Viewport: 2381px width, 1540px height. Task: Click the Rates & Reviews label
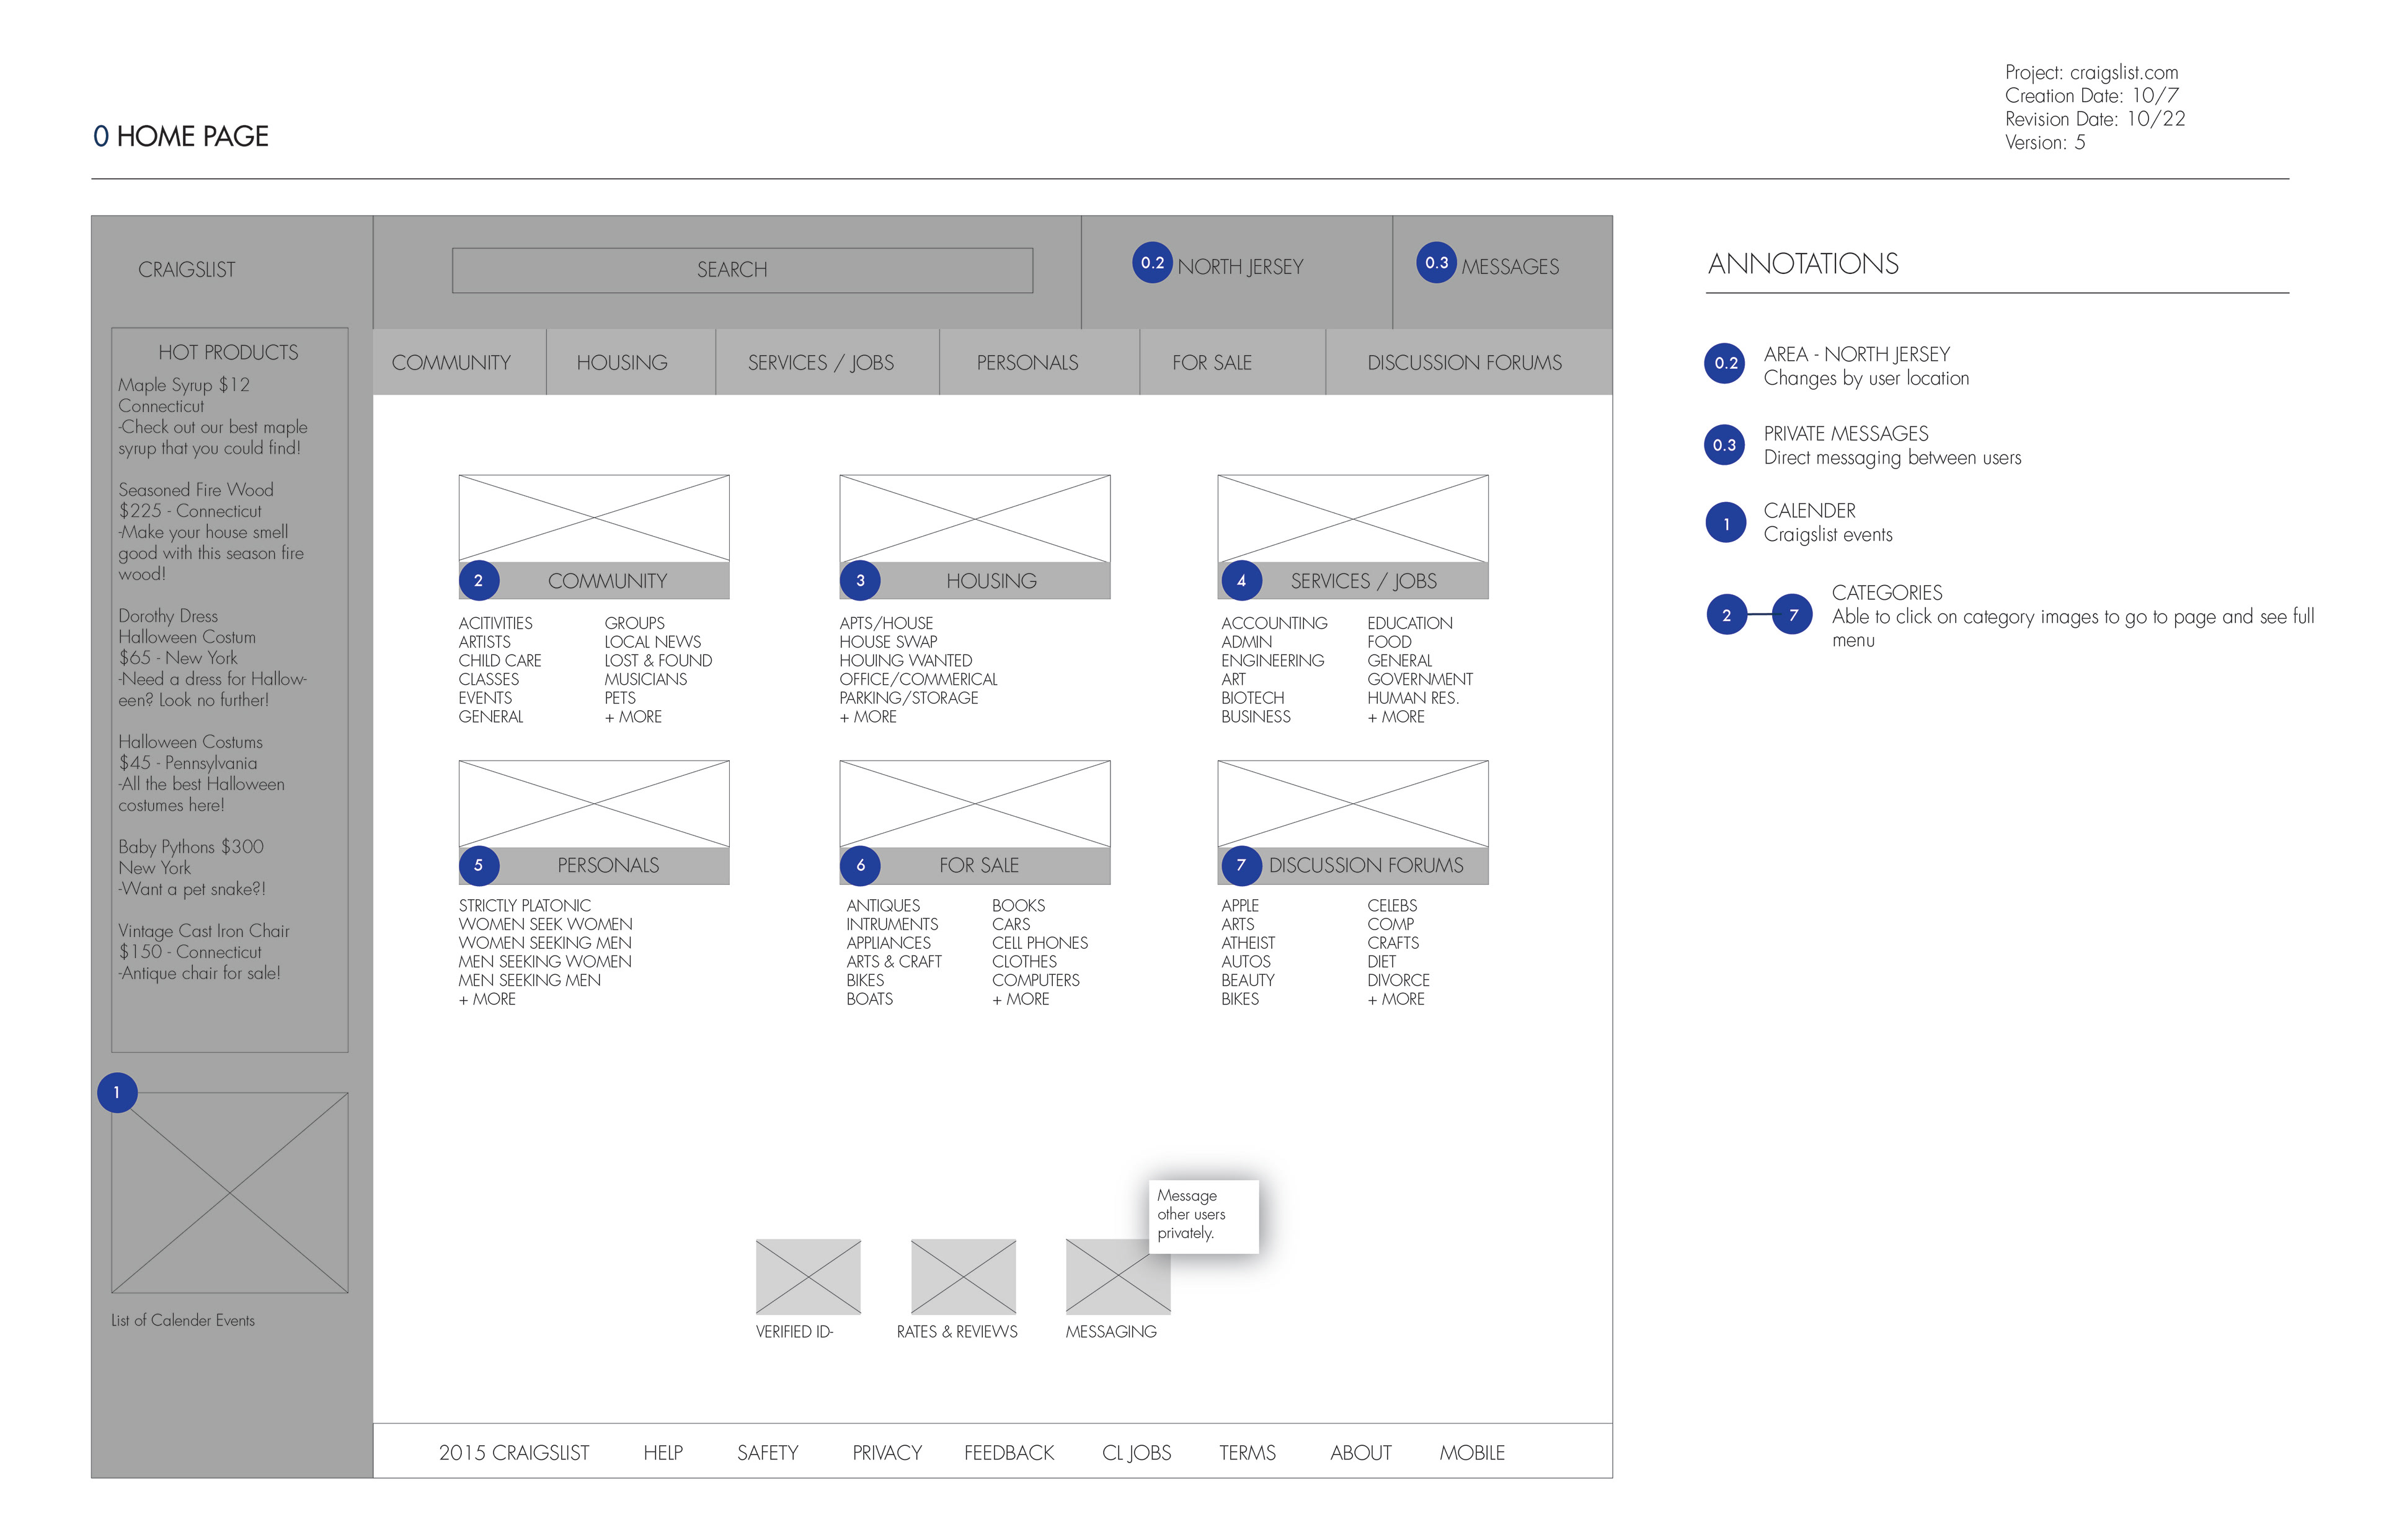pos(956,1331)
